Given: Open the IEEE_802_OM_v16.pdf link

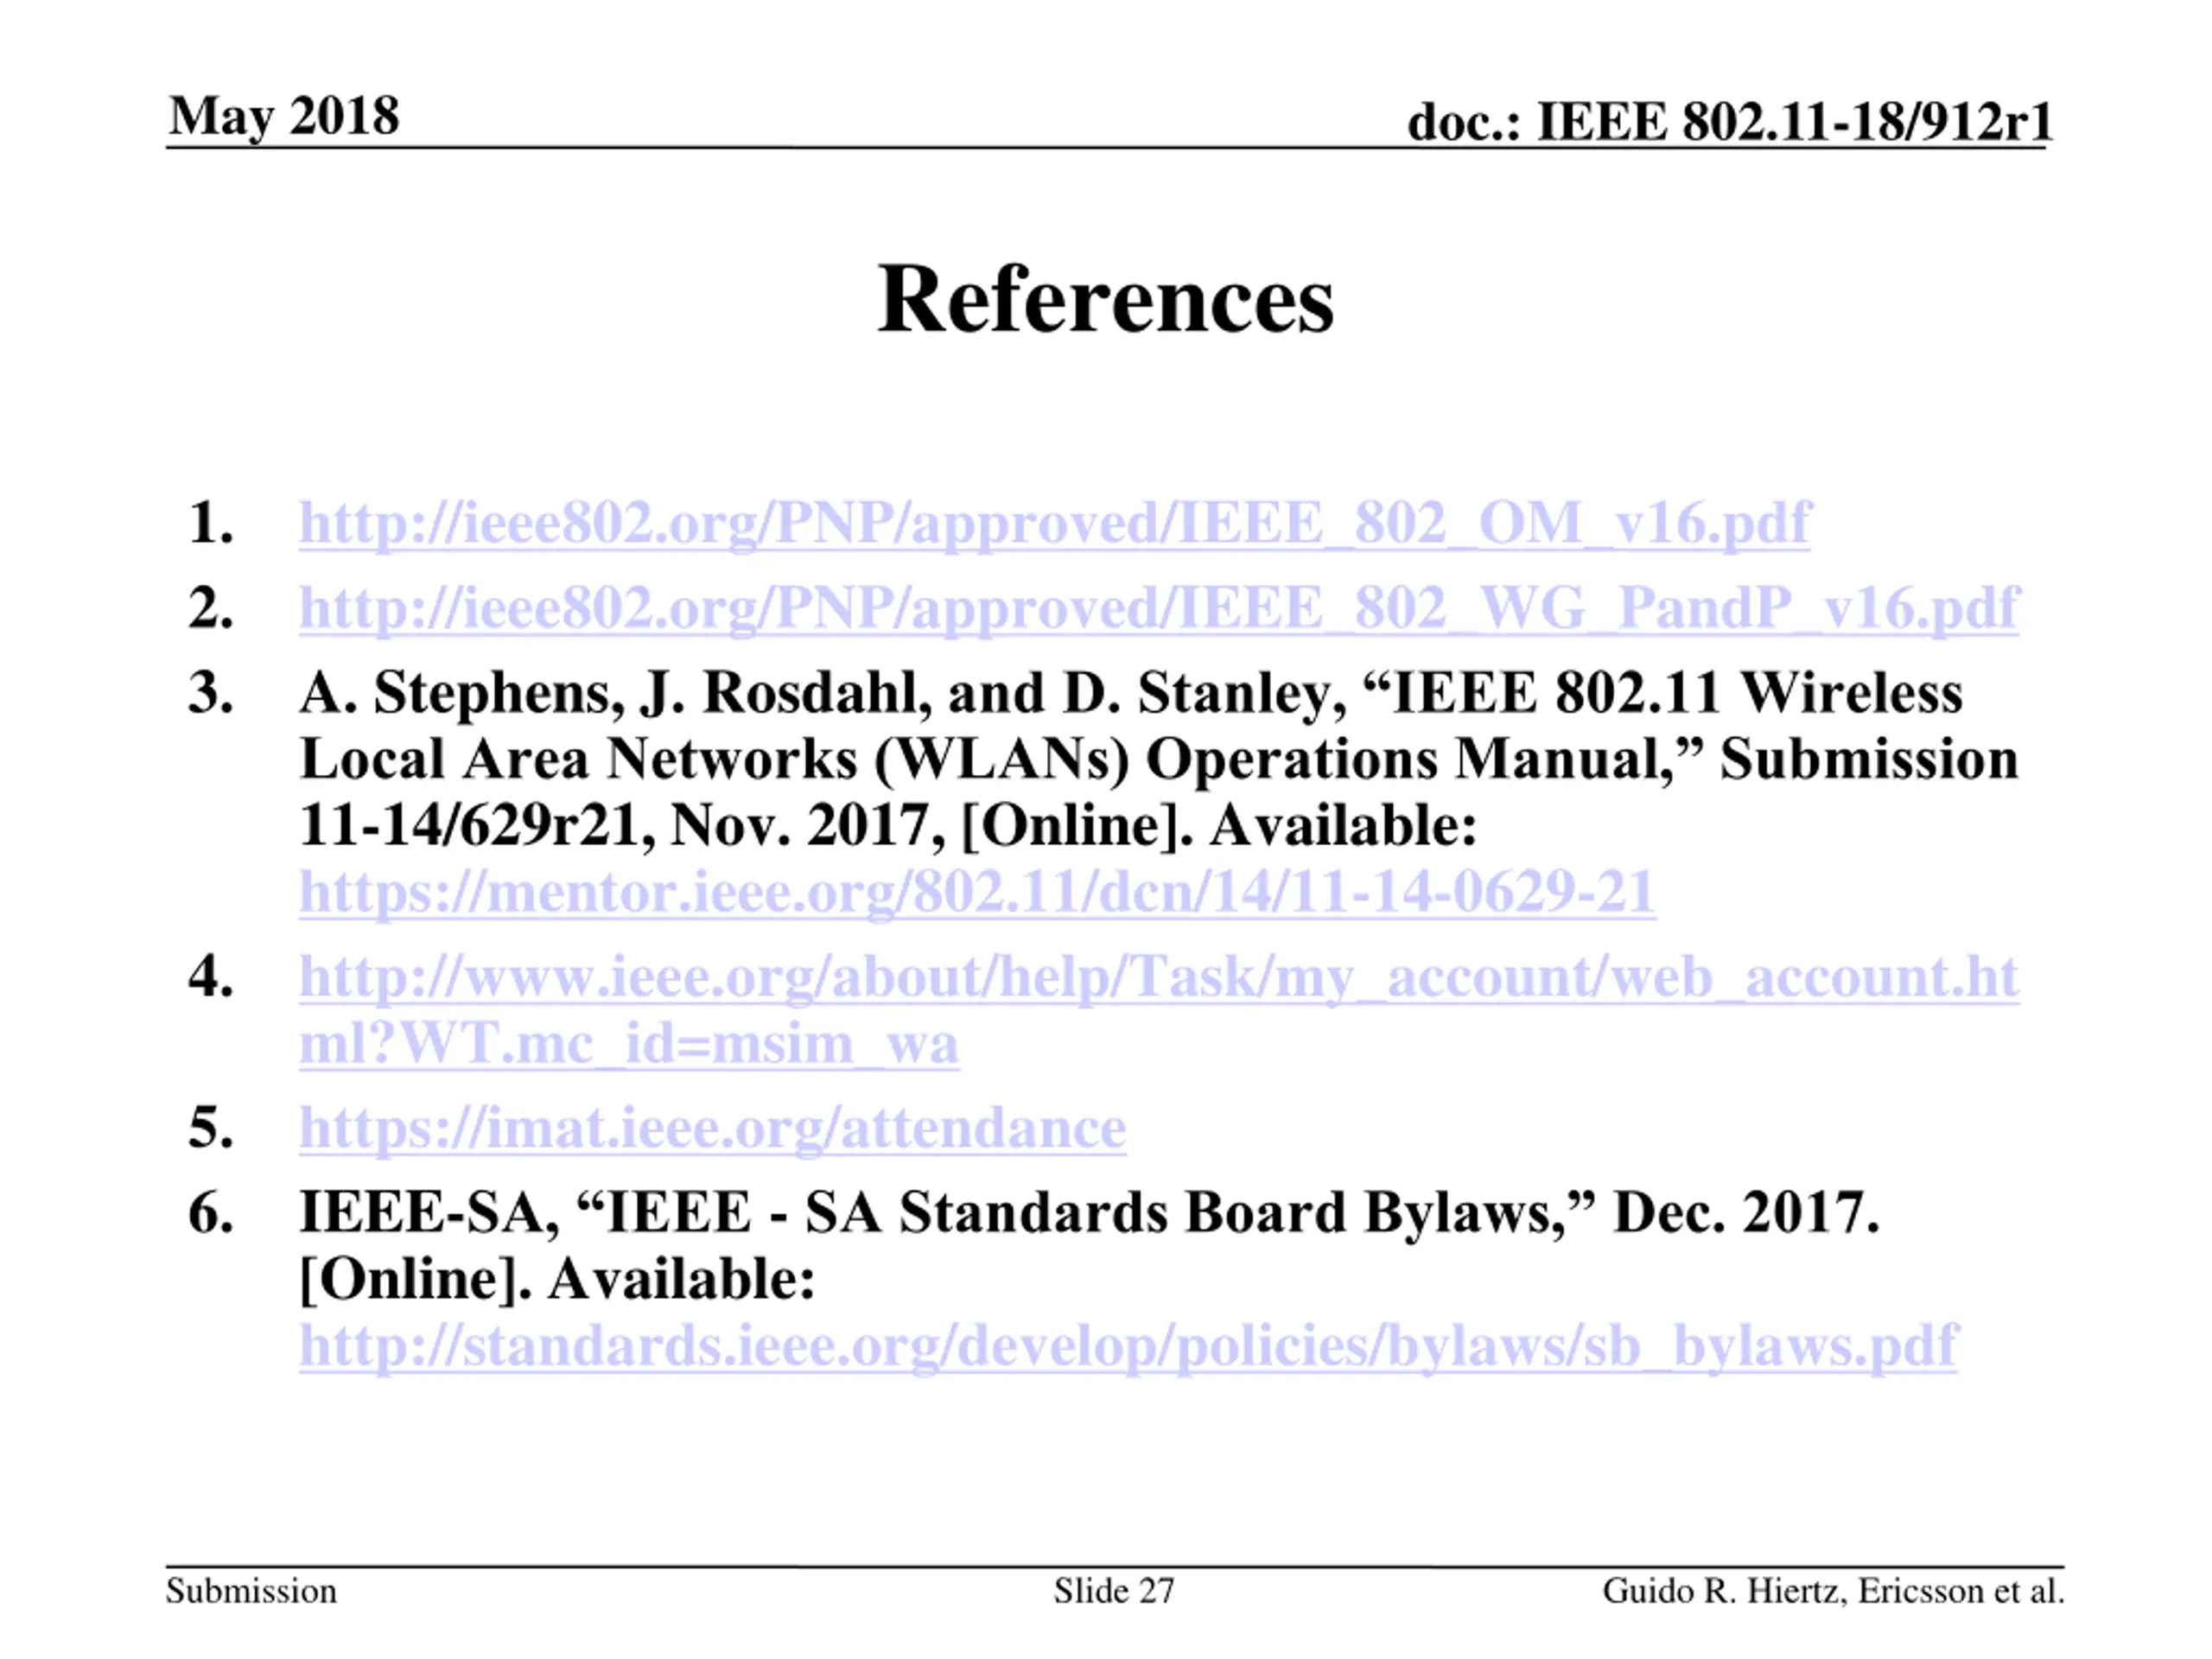Looking at the screenshot, I should [1055, 523].
